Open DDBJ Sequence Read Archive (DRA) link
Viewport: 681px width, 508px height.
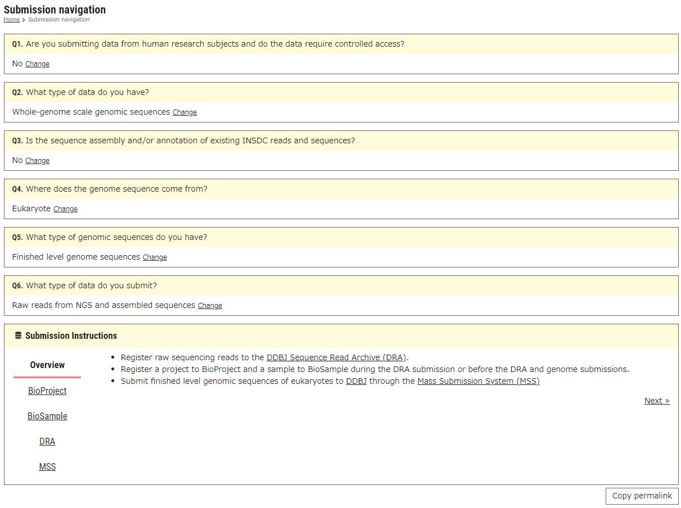(x=336, y=357)
